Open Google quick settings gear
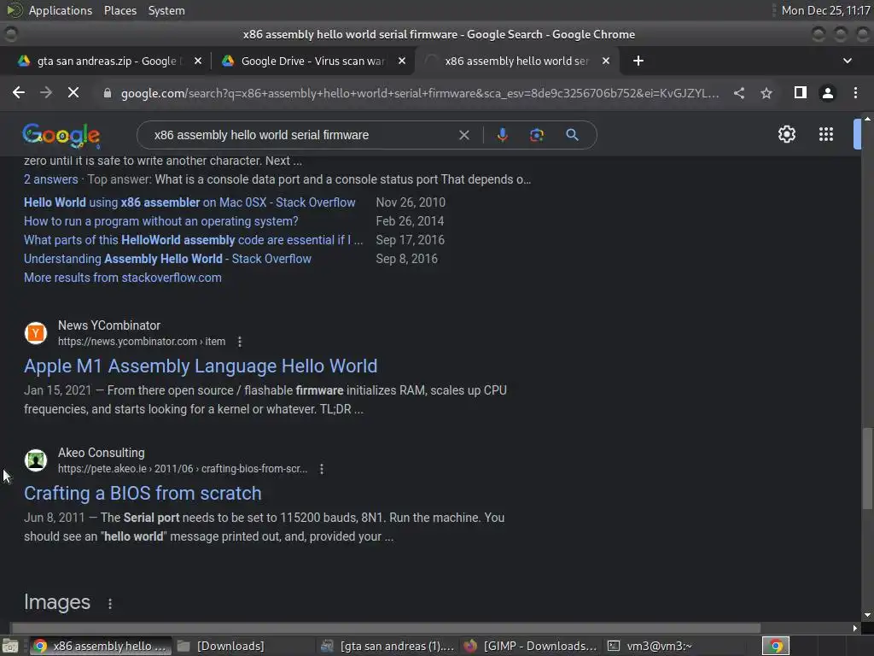 [786, 134]
